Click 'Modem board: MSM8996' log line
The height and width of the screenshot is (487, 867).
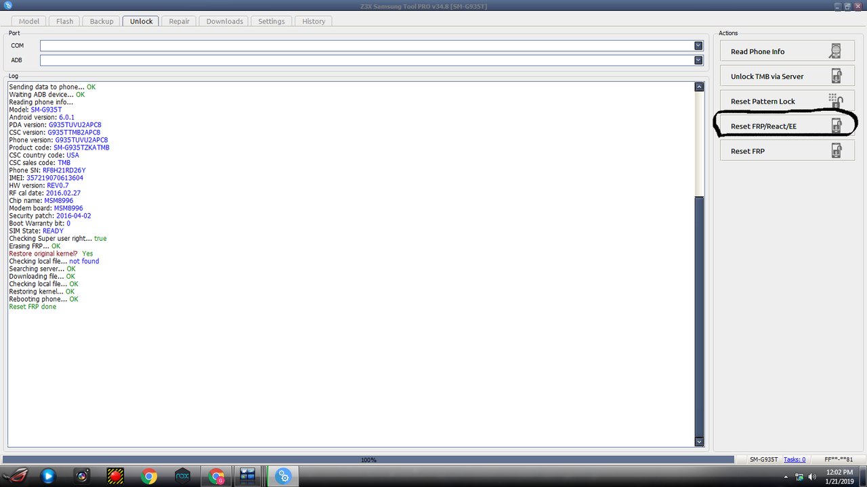46,208
